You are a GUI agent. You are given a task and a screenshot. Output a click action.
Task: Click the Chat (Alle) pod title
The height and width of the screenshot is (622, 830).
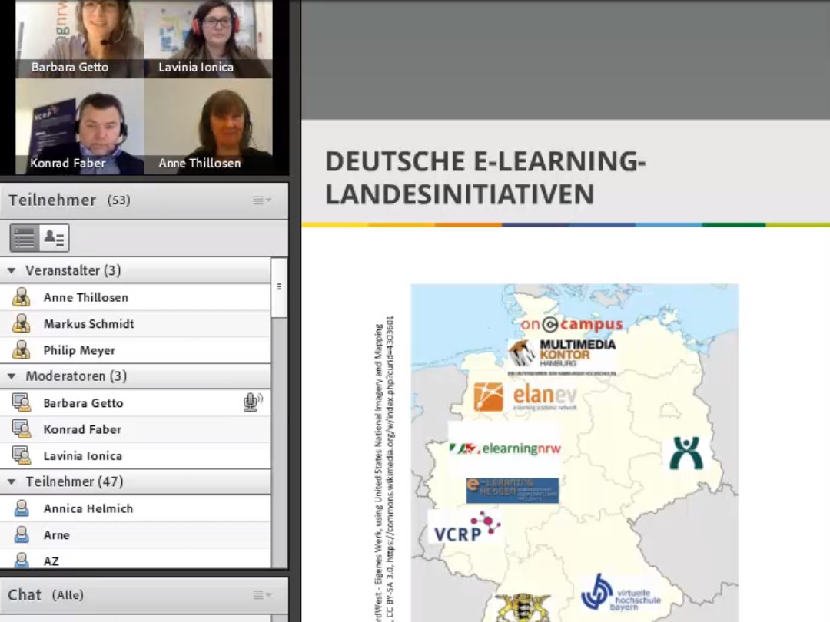(45, 595)
